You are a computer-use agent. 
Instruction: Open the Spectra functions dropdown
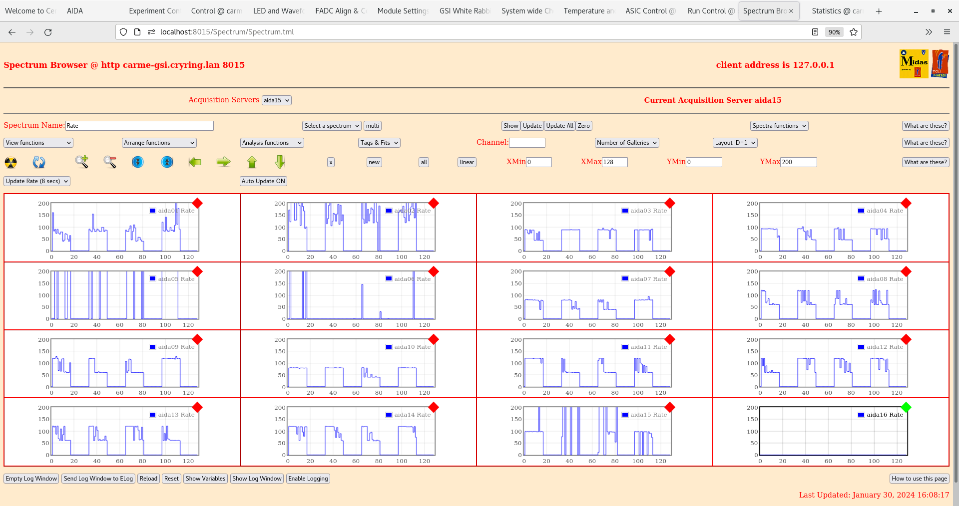tap(779, 125)
